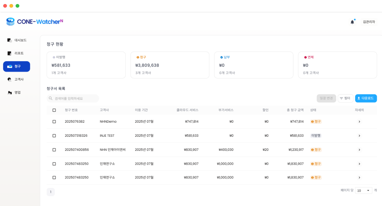Select 고객사 in the sidebar

click(17, 79)
